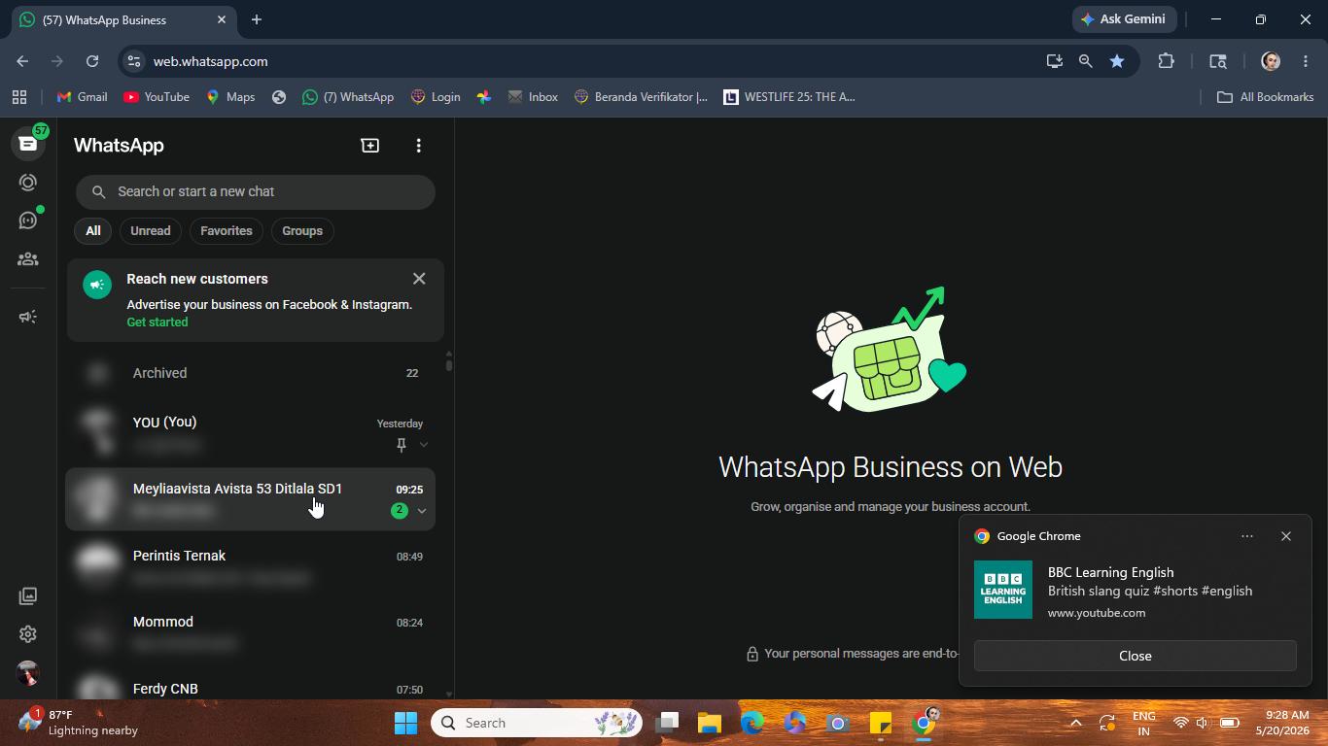Viewport: 1328px width, 746px height.
Task: Open the Chrome Extensions puzzle icon
Action: pyautogui.click(x=1166, y=61)
